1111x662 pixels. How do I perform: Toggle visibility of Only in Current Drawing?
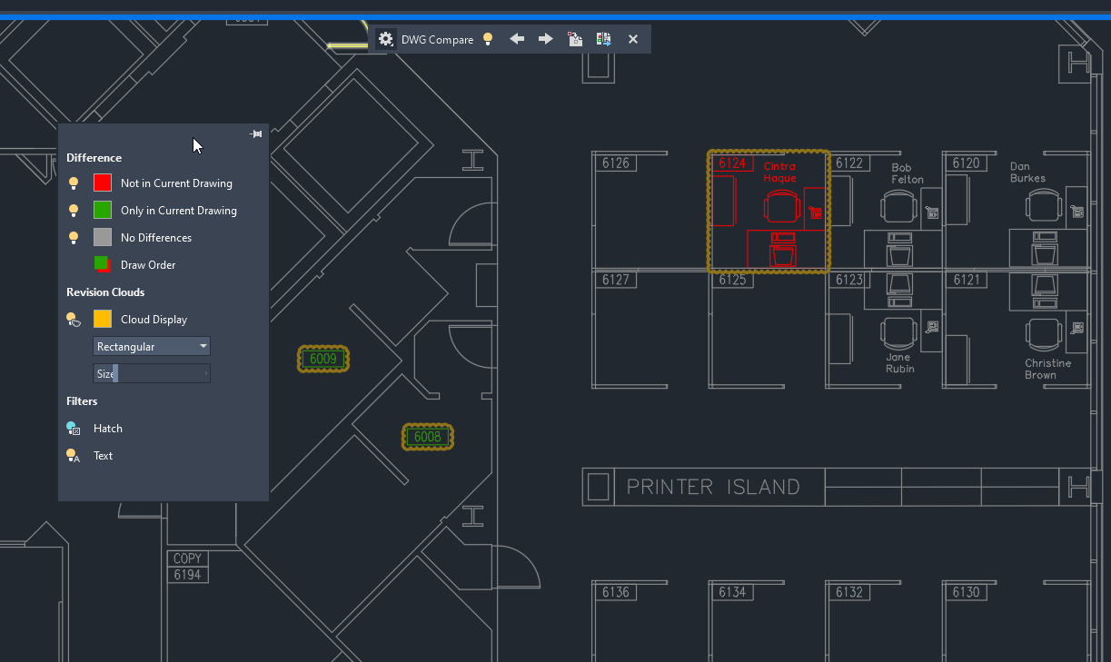tap(74, 211)
